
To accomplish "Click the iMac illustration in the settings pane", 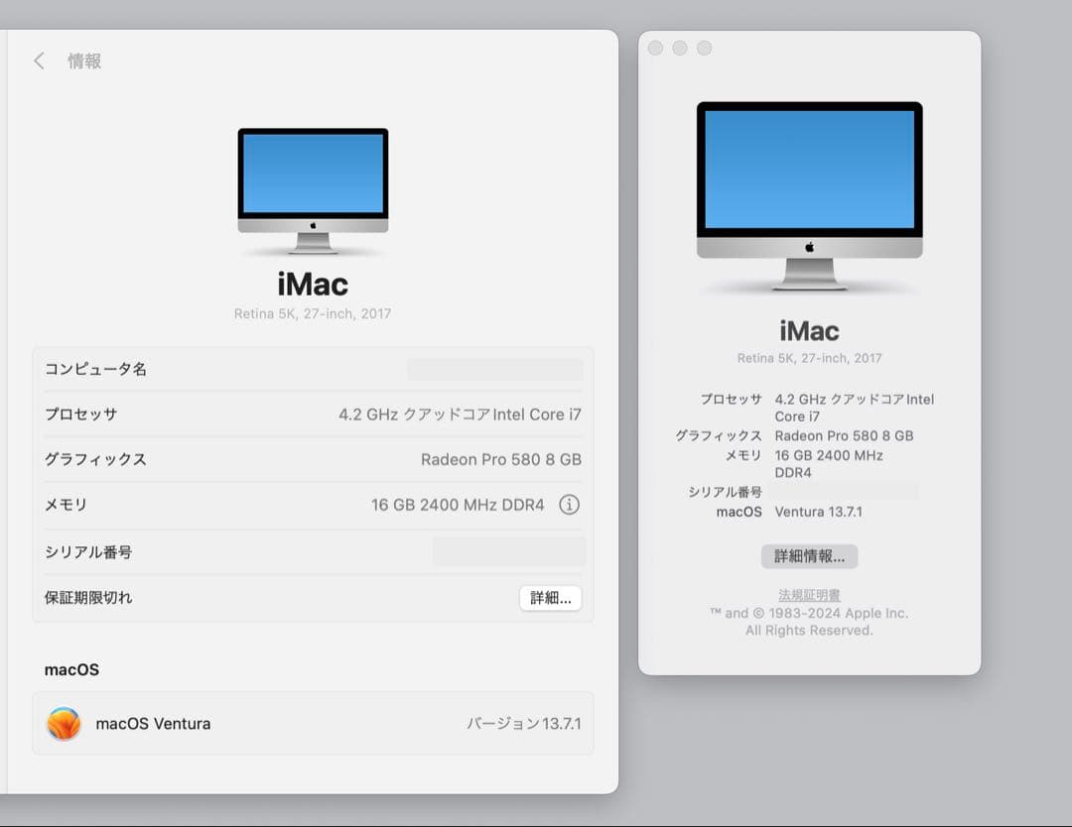I will click(x=313, y=188).
